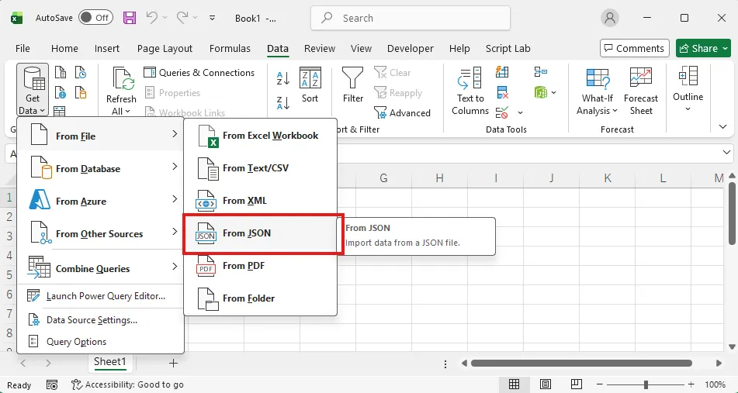Open From Azure submenu
The image size is (738, 393).
pyautogui.click(x=100, y=201)
